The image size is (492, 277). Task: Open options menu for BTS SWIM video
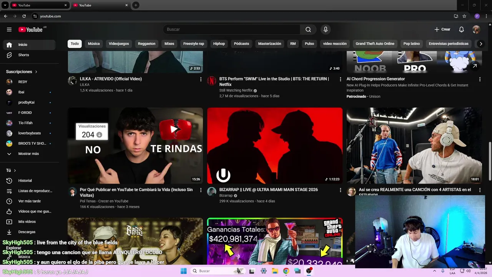point(340,79)
